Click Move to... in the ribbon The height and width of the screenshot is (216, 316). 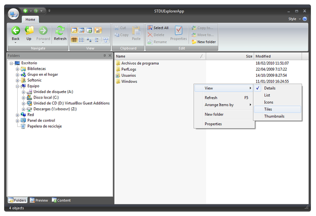(x=203, y=35)
